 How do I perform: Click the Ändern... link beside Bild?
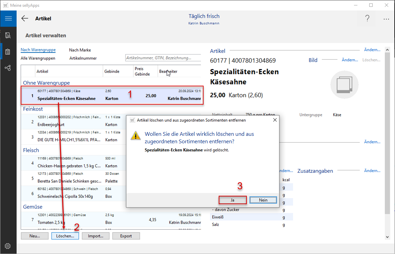350,60
